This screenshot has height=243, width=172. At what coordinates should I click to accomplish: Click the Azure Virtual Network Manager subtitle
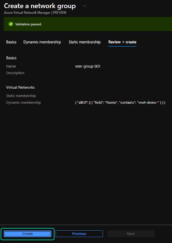pyautogui.click(x=35, y=13)
